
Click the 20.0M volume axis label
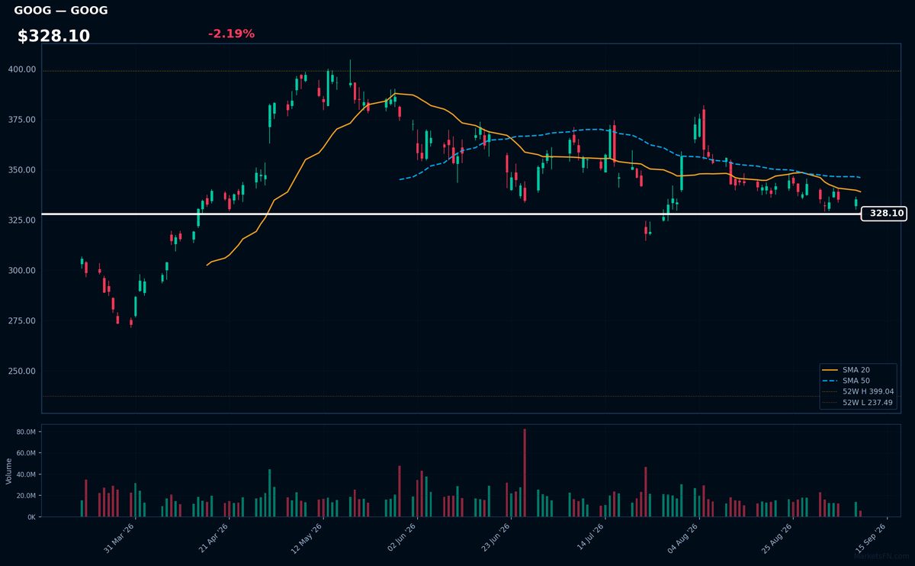coord(27,496)
